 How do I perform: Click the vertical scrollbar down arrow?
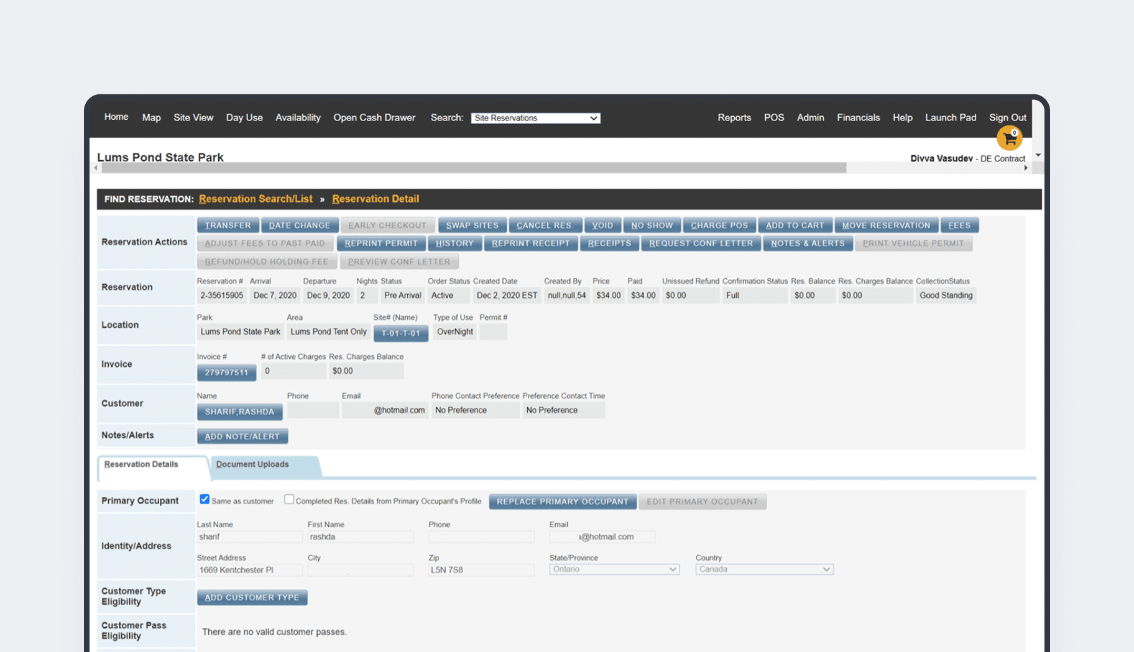[x=1038, y=155]
